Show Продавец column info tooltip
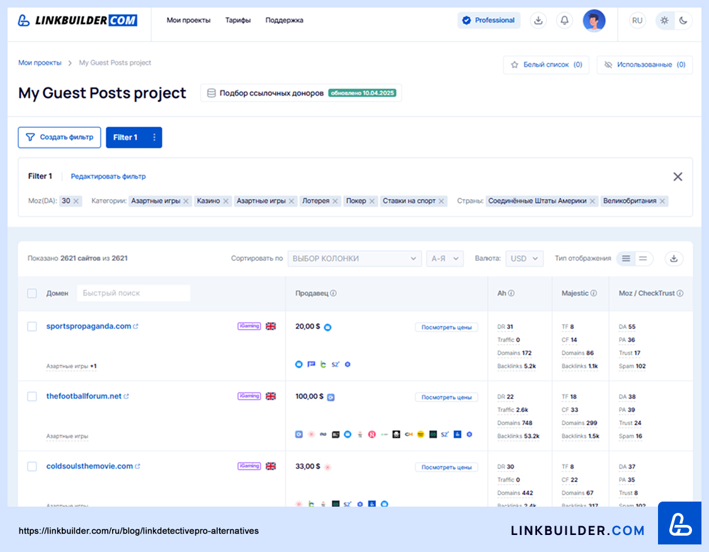 [333, 293]
